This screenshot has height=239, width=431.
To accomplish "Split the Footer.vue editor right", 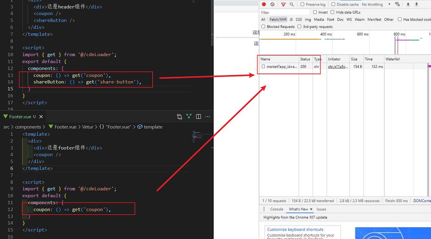I will [199, 117].
